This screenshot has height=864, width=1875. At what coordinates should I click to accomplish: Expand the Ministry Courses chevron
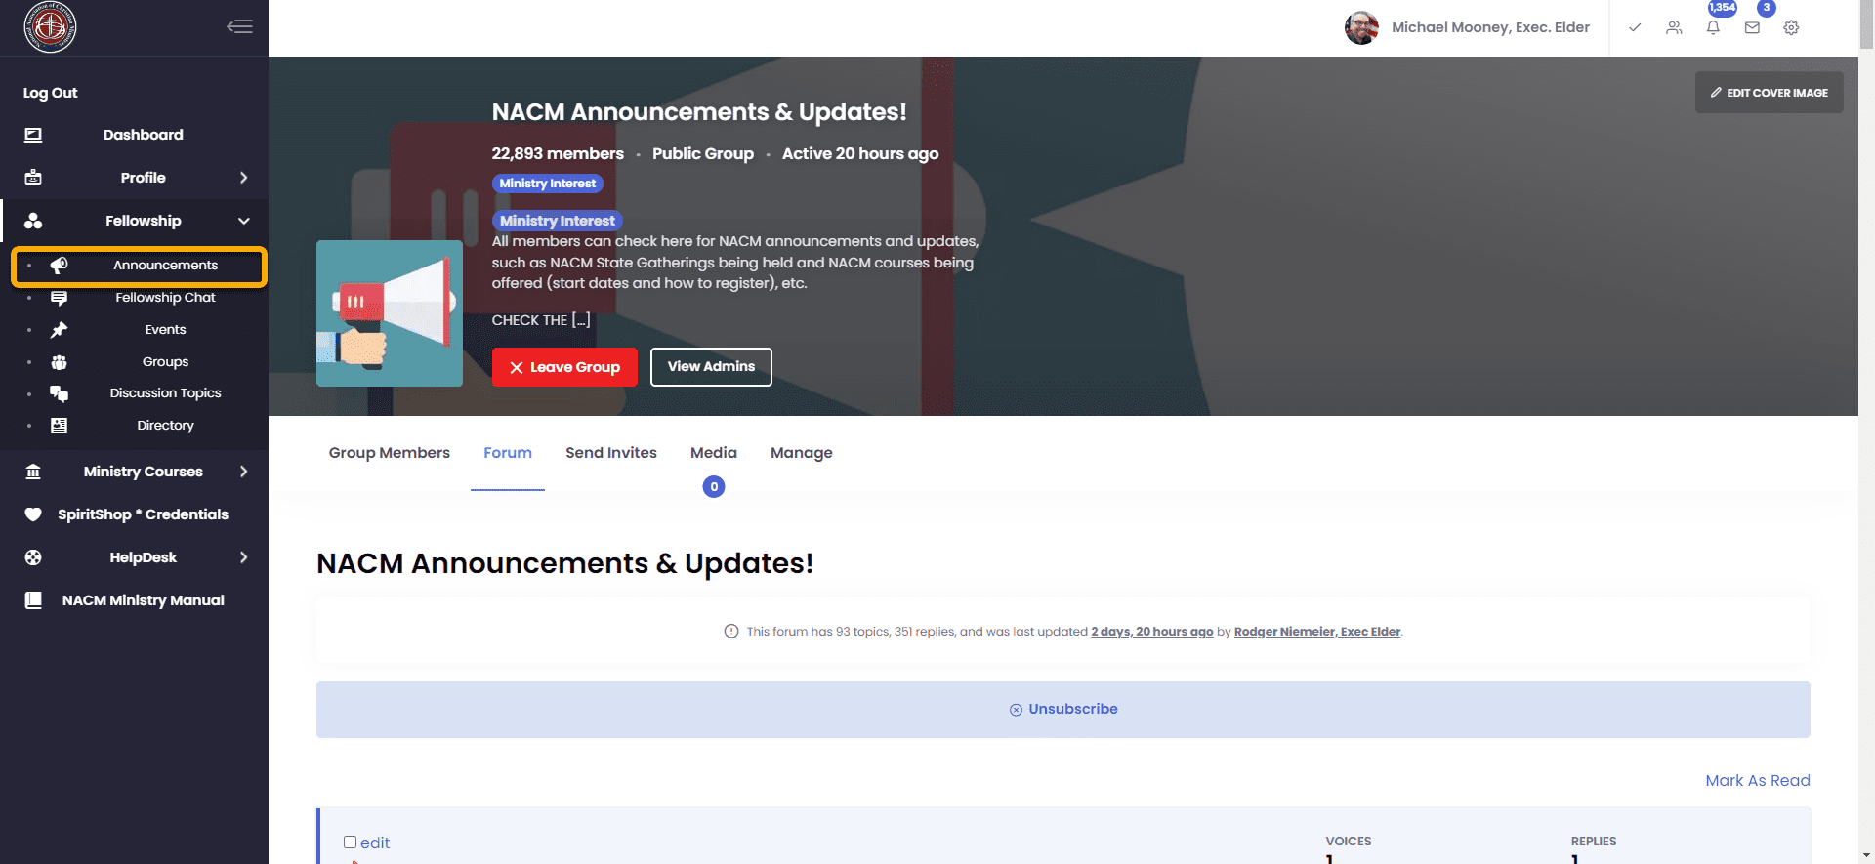pos(243,472)
